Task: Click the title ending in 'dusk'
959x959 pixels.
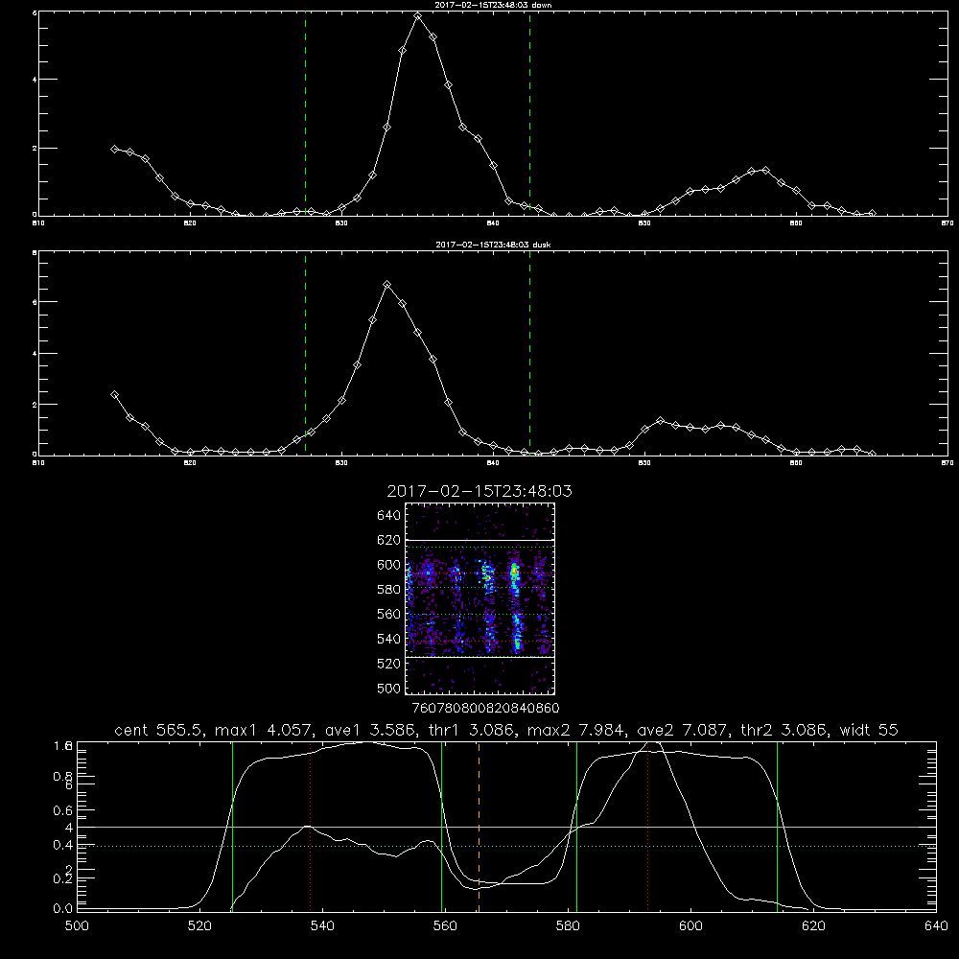Action: click(x=493, y=245)
